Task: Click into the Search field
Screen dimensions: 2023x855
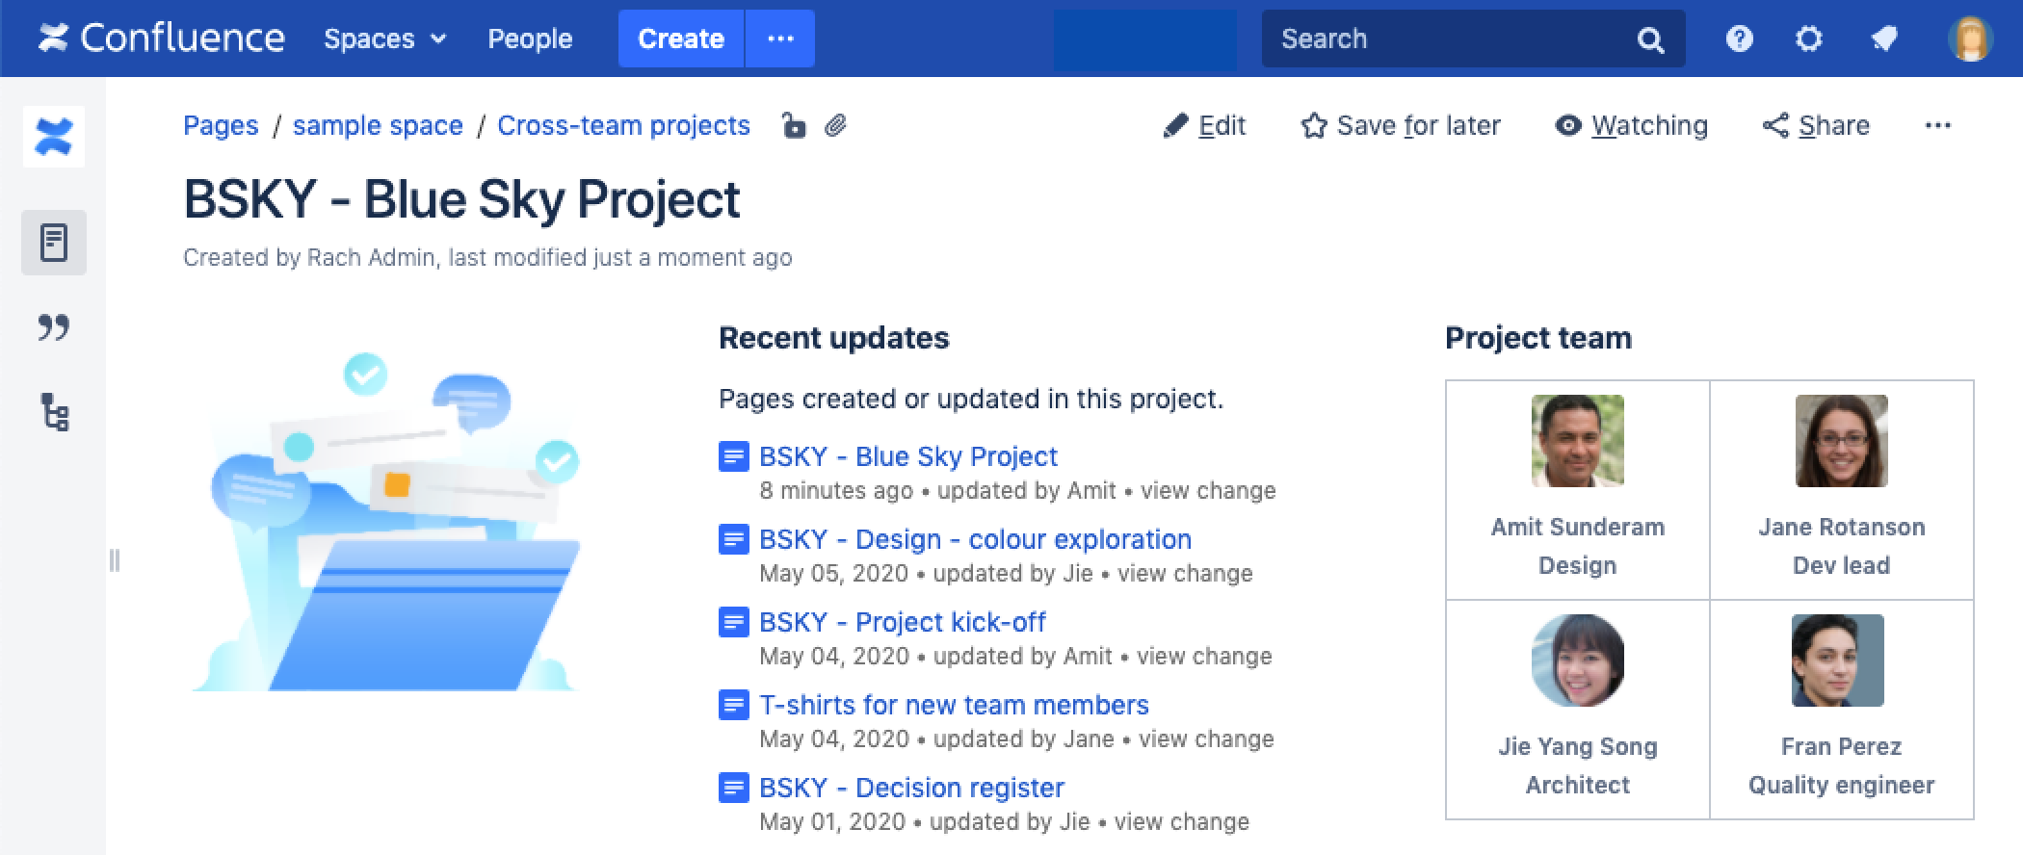Action: pos(1445,39)
